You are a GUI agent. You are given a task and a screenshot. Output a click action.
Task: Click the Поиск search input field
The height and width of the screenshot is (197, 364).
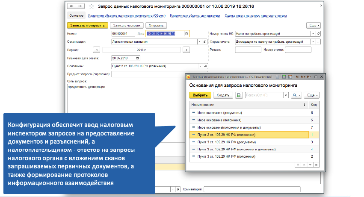point(262,95)
